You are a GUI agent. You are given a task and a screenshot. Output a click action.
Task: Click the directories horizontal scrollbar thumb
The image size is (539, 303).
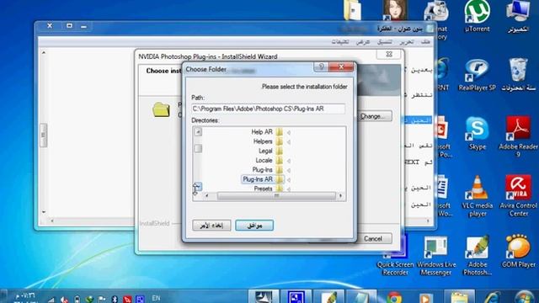276,196
